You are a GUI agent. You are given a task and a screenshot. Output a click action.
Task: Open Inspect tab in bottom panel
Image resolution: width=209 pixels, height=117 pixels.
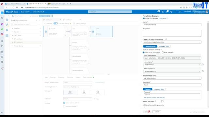pos(78,77)
